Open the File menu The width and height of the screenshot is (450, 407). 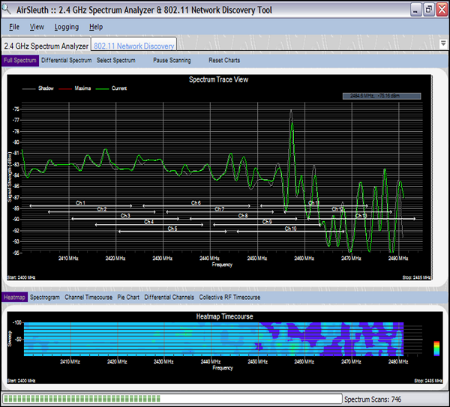click(14, 27)
